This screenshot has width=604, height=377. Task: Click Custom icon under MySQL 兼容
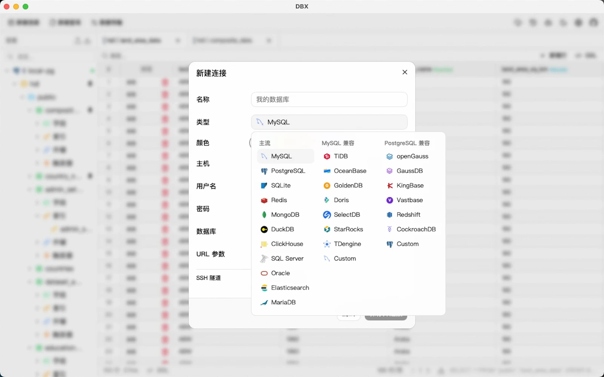point(327,259)
